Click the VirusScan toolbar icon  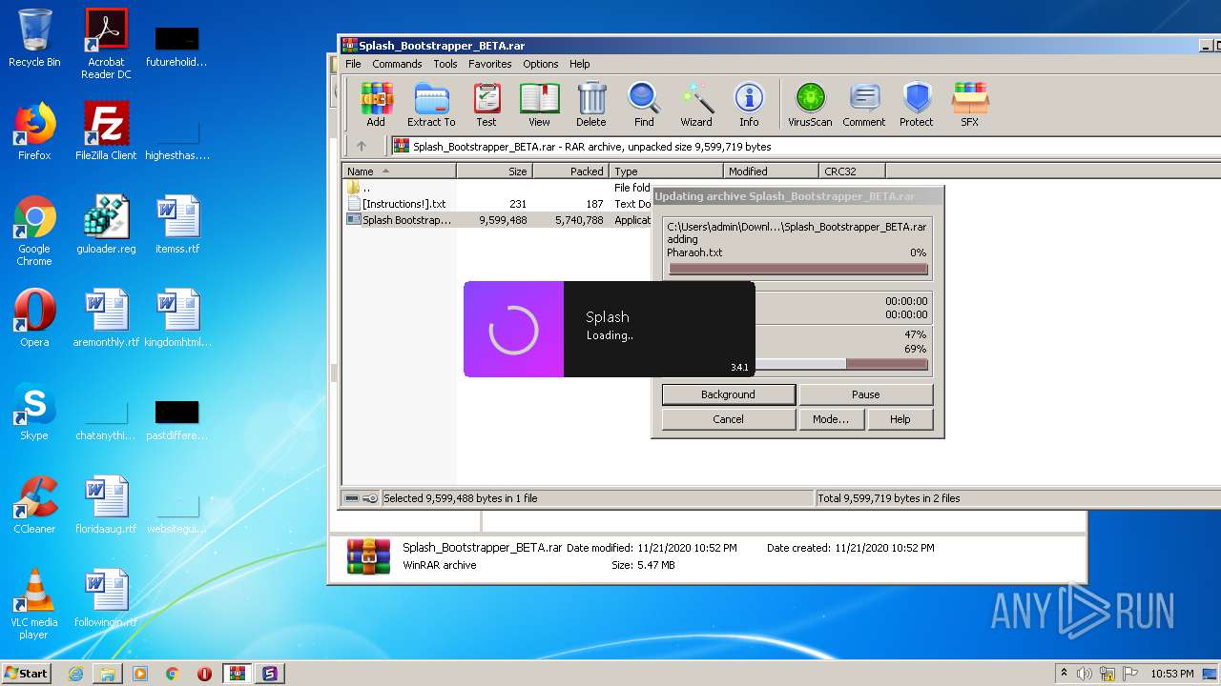tap(810, 104)
